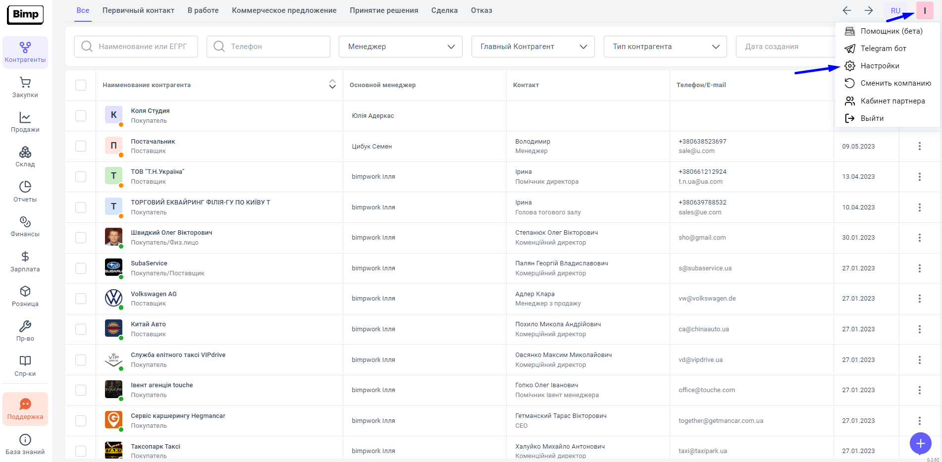Open the Главный Контрагент dropdown
Screen dimensions: 942x462
(x=532, y=47)
